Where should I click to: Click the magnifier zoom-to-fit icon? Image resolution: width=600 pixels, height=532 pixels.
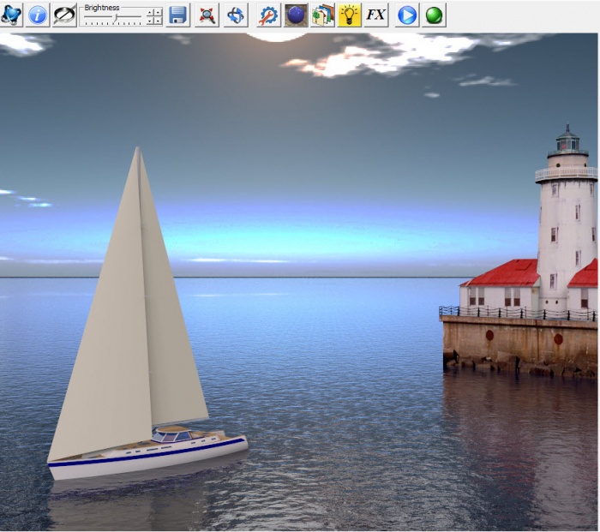coord(207,15)
